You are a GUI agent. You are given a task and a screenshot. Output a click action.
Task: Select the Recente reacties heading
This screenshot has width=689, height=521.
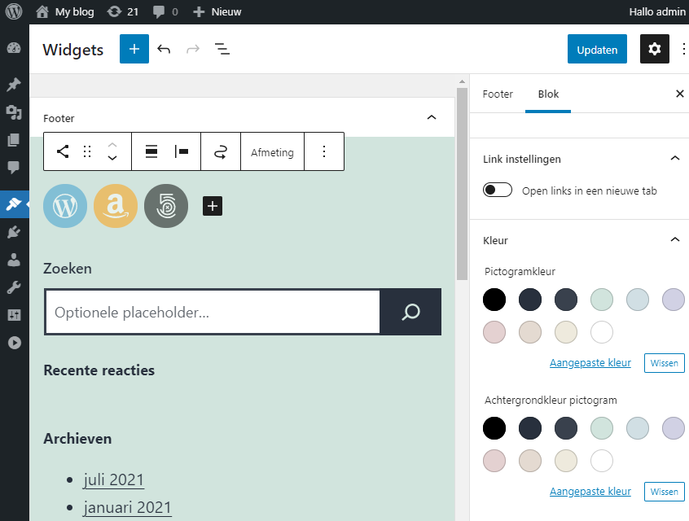pyautogui.click(x=99, y=370)
